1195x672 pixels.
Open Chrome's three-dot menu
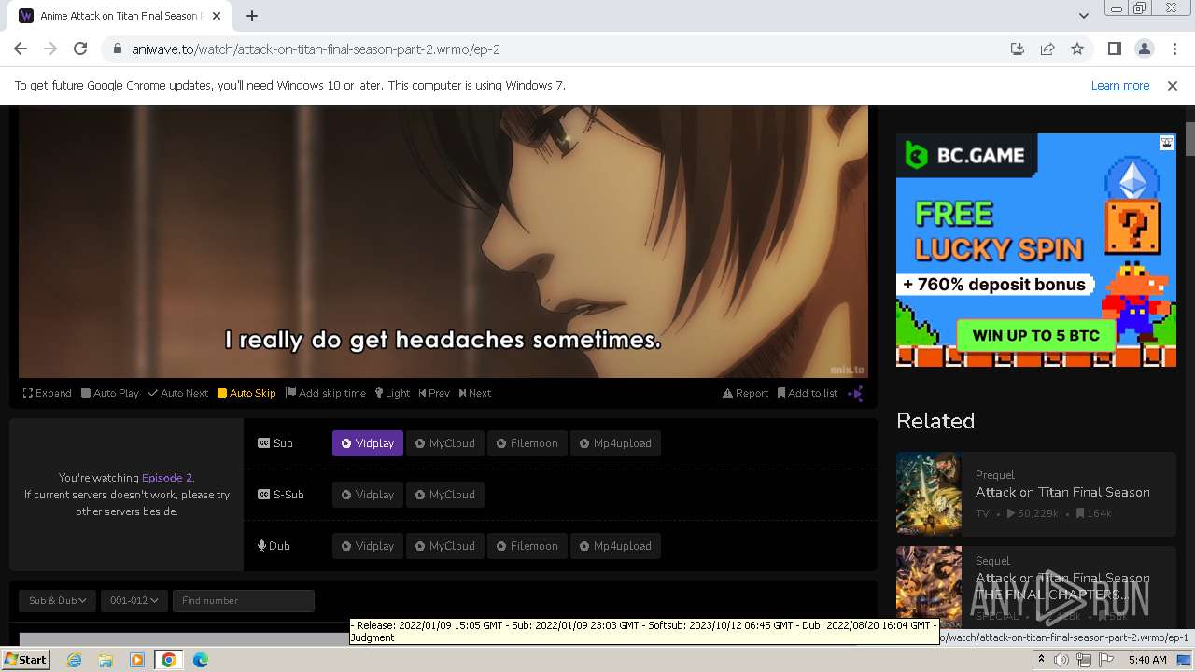tap(1174, 49)
